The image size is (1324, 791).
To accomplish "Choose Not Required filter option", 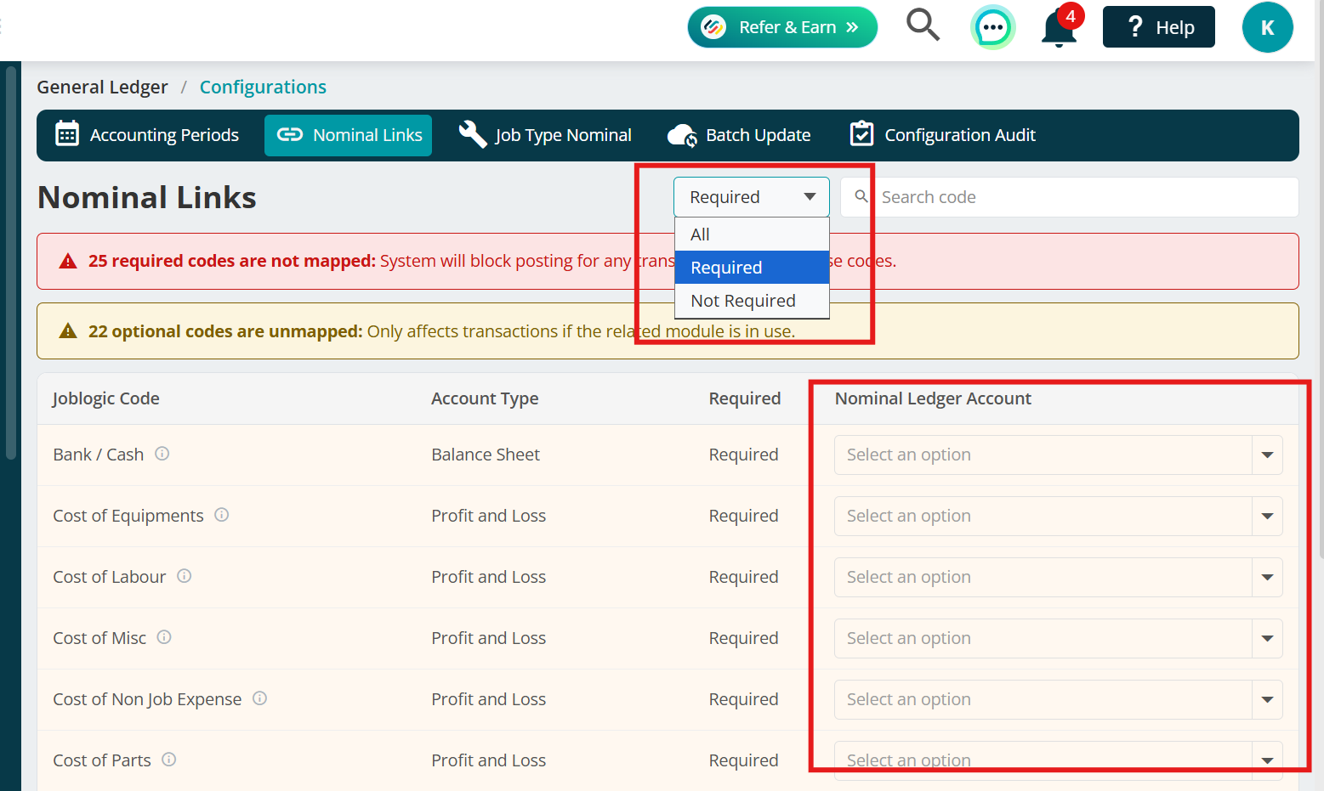I will click(752, 301).
